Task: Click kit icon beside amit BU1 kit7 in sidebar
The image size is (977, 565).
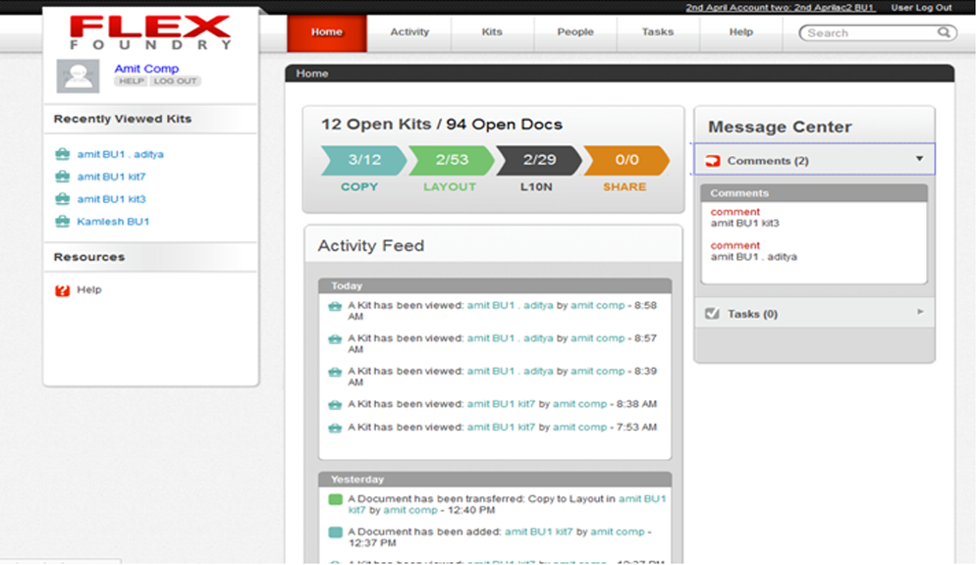Action: [x=62, y=177]
